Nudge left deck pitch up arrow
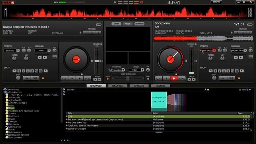This screenshot has width=256, height=144. 100,79
